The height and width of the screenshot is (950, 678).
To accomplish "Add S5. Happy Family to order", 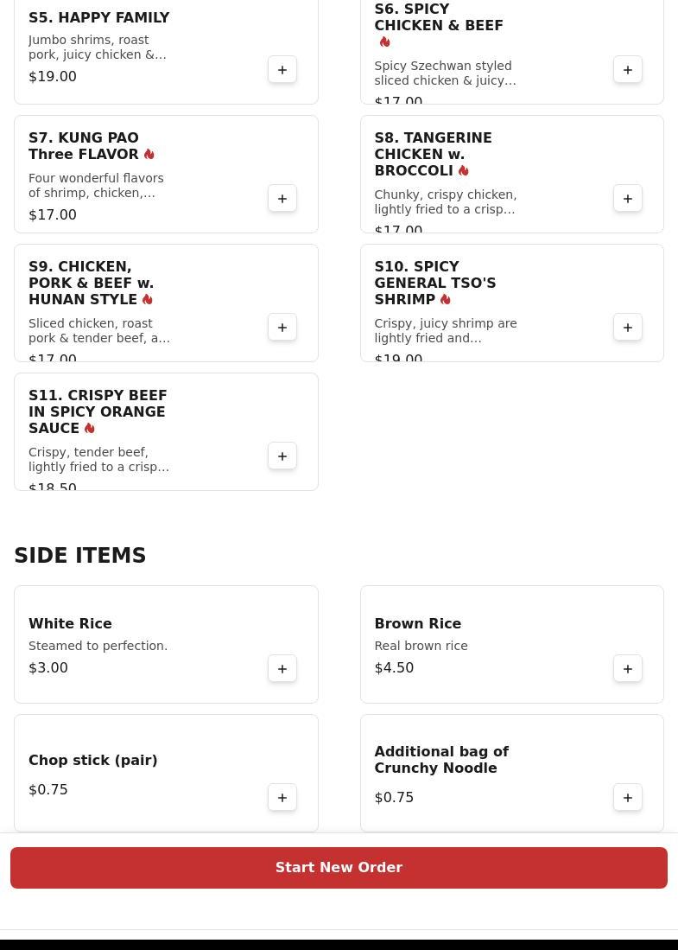I will point(282,70).
